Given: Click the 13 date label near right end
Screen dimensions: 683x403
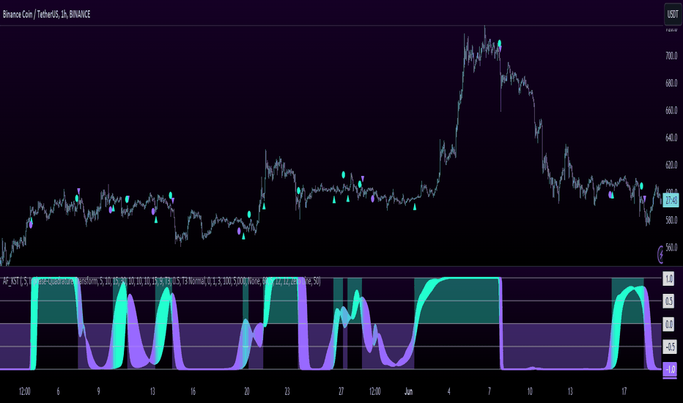Looking at the screenshot, I should pyautogui.click(x=569, y=391).
